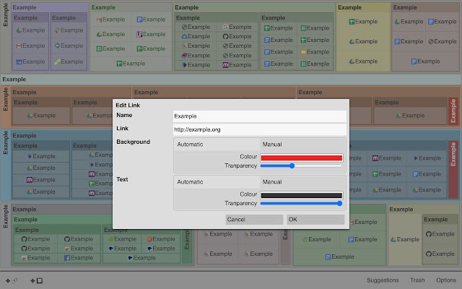The width and height of the screenshot is (462, 289).
Task: Open the Drive-icon Example in brown group
Action: point(409,22)
